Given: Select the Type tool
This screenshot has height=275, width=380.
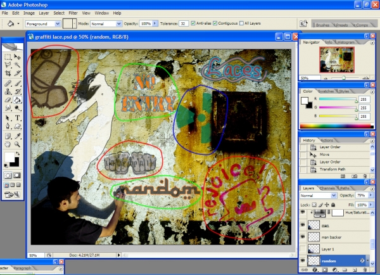Looking at the screenshot, I should (x=17, y=118).
